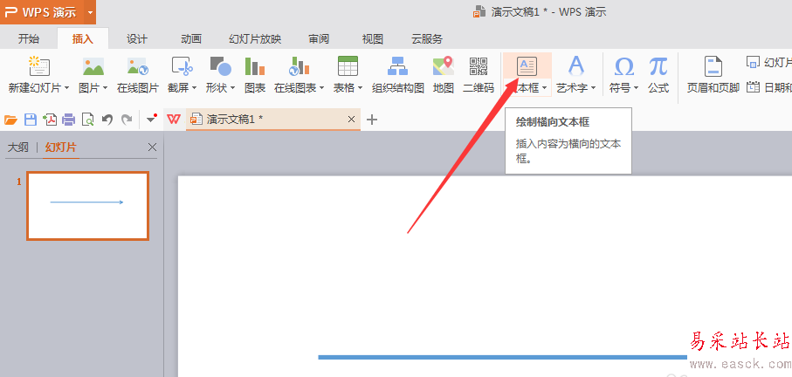The width and height of the screenshot is (792, 377).
Task: Insert a picture with 图片 icon
Action: pyautogui.click(x=93, y=66)
